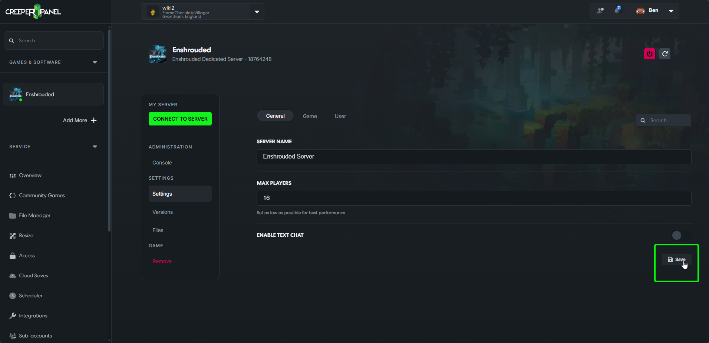Switch to the Game tab
Image resolution: width=709 pixels, height=343 pixels.
click(310, 116)
